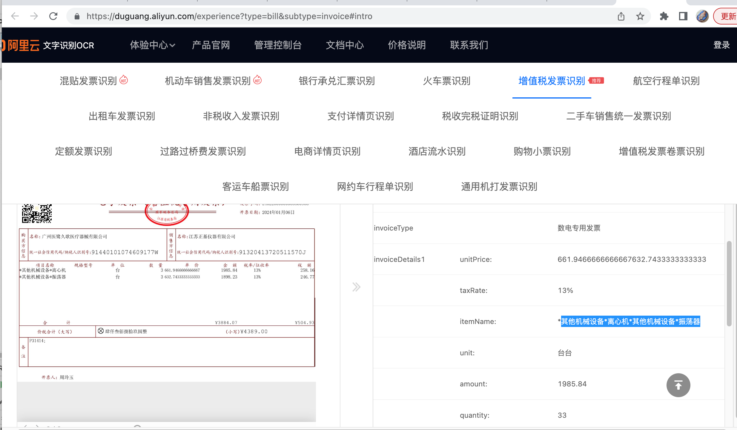This screenshot has width=737, height=430.
Task: Click the invoiceDetails1 field label
Action: pyautogui.click(x=399, y=259)
